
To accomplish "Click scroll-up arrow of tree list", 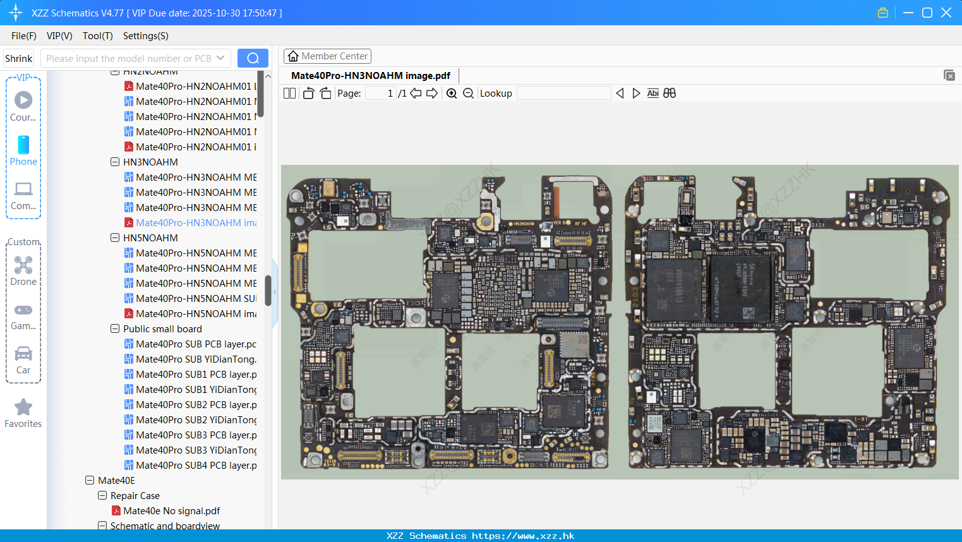I will pyautogui.click(x=268, y=76).
